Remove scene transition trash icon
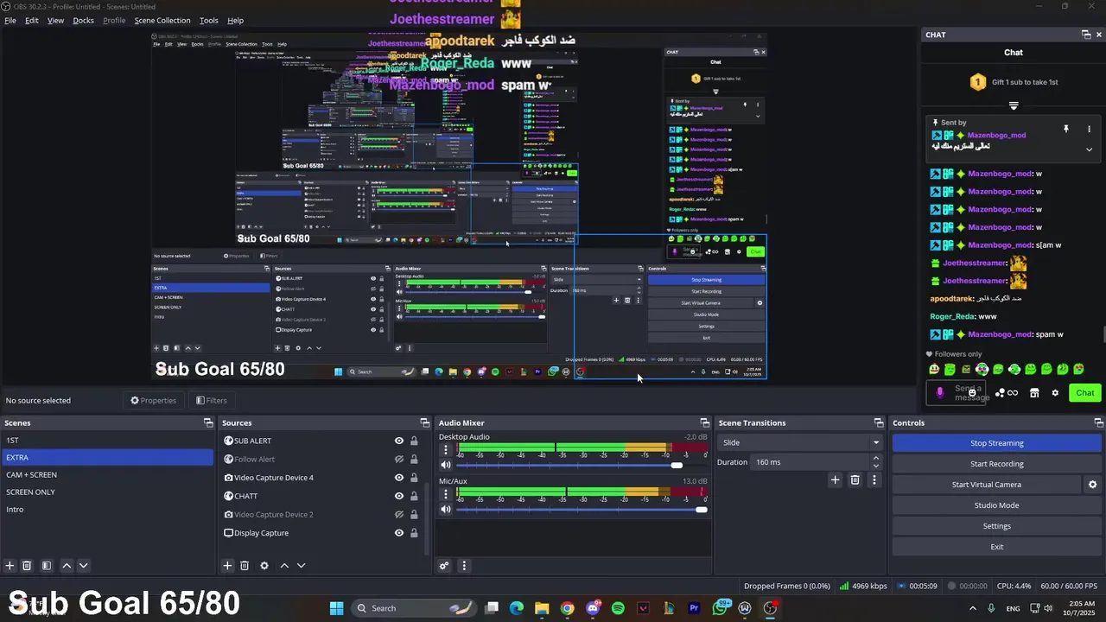 click(x=855, y=479)
